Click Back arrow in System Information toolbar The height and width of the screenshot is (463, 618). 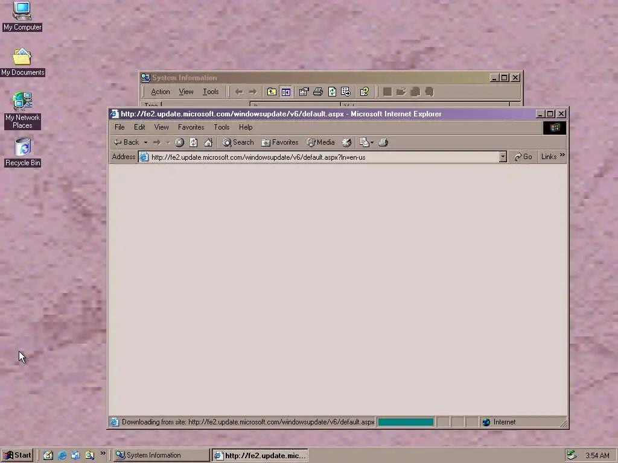(239, 92)
